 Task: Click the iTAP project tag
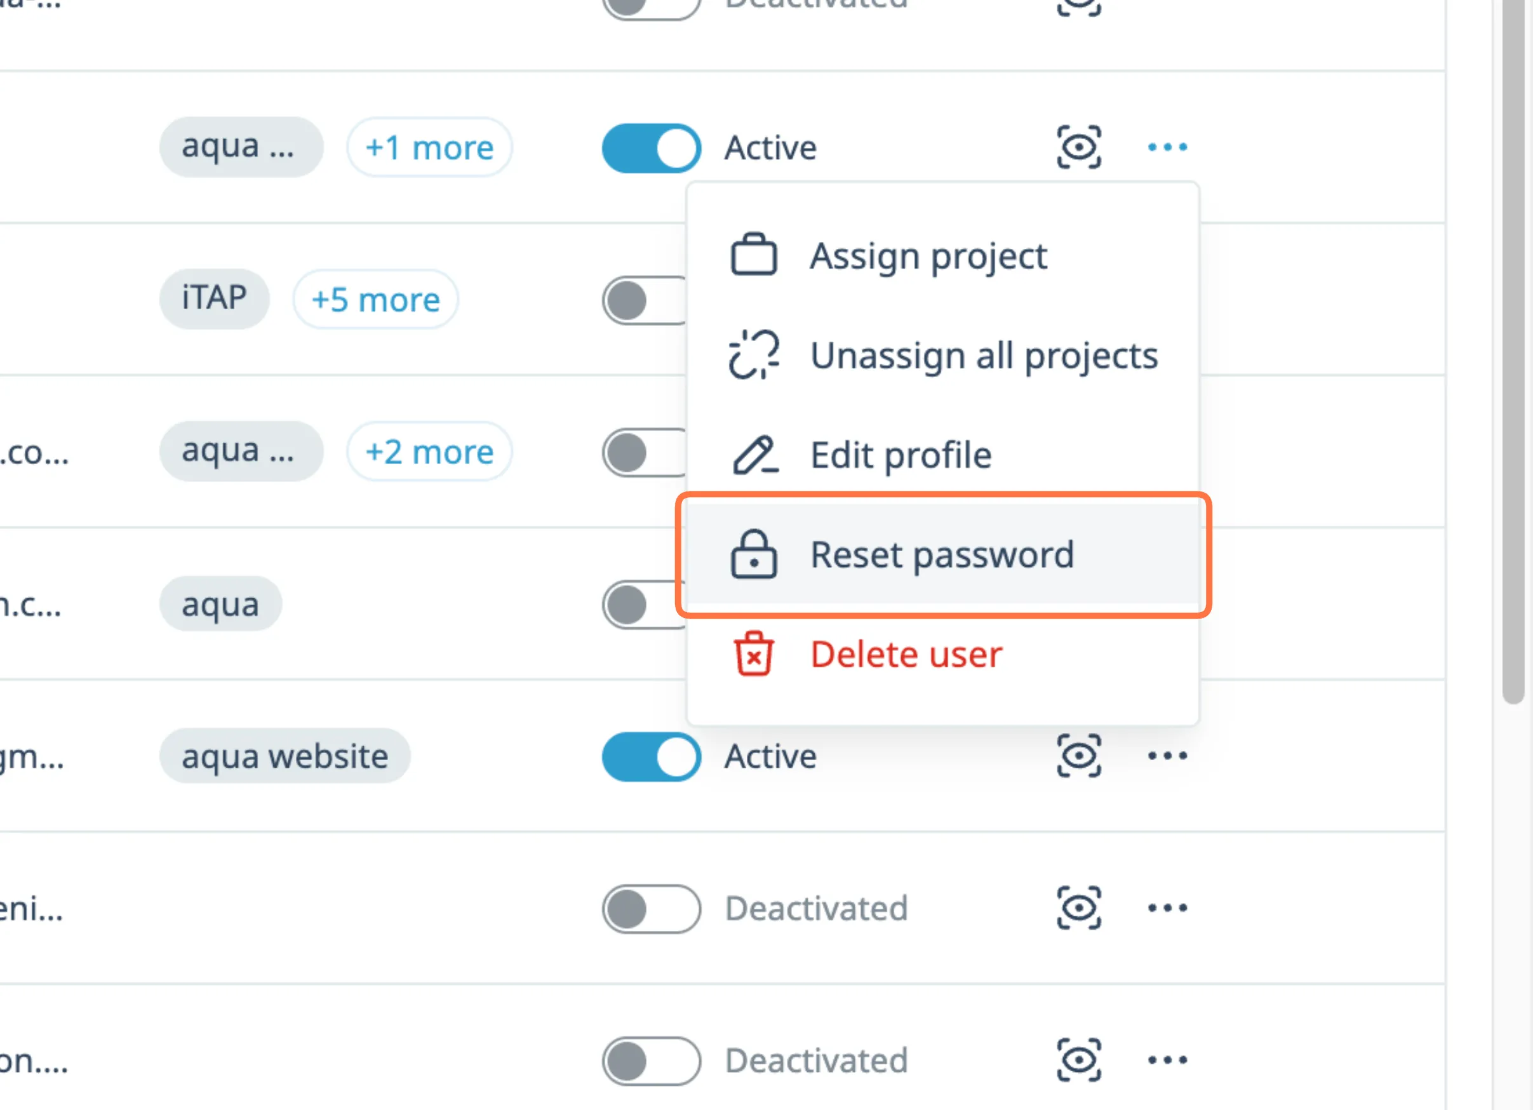coord(214,299)
